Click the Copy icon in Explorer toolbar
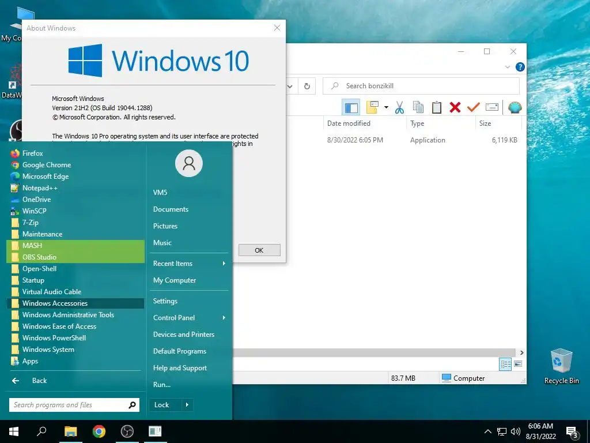The image size is (590, 443). (x=418, y=107)
